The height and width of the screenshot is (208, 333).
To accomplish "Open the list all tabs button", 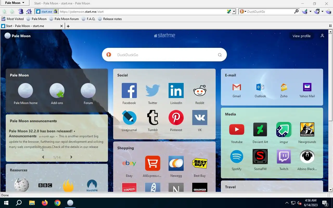I will tap(330, 26).
